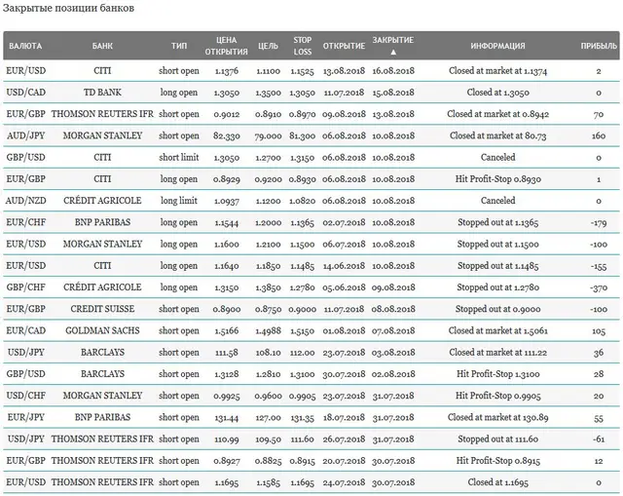Click 'Stopped out at 0.9000' cell
The height and width of the screenshot is (496, 623).
497,309
